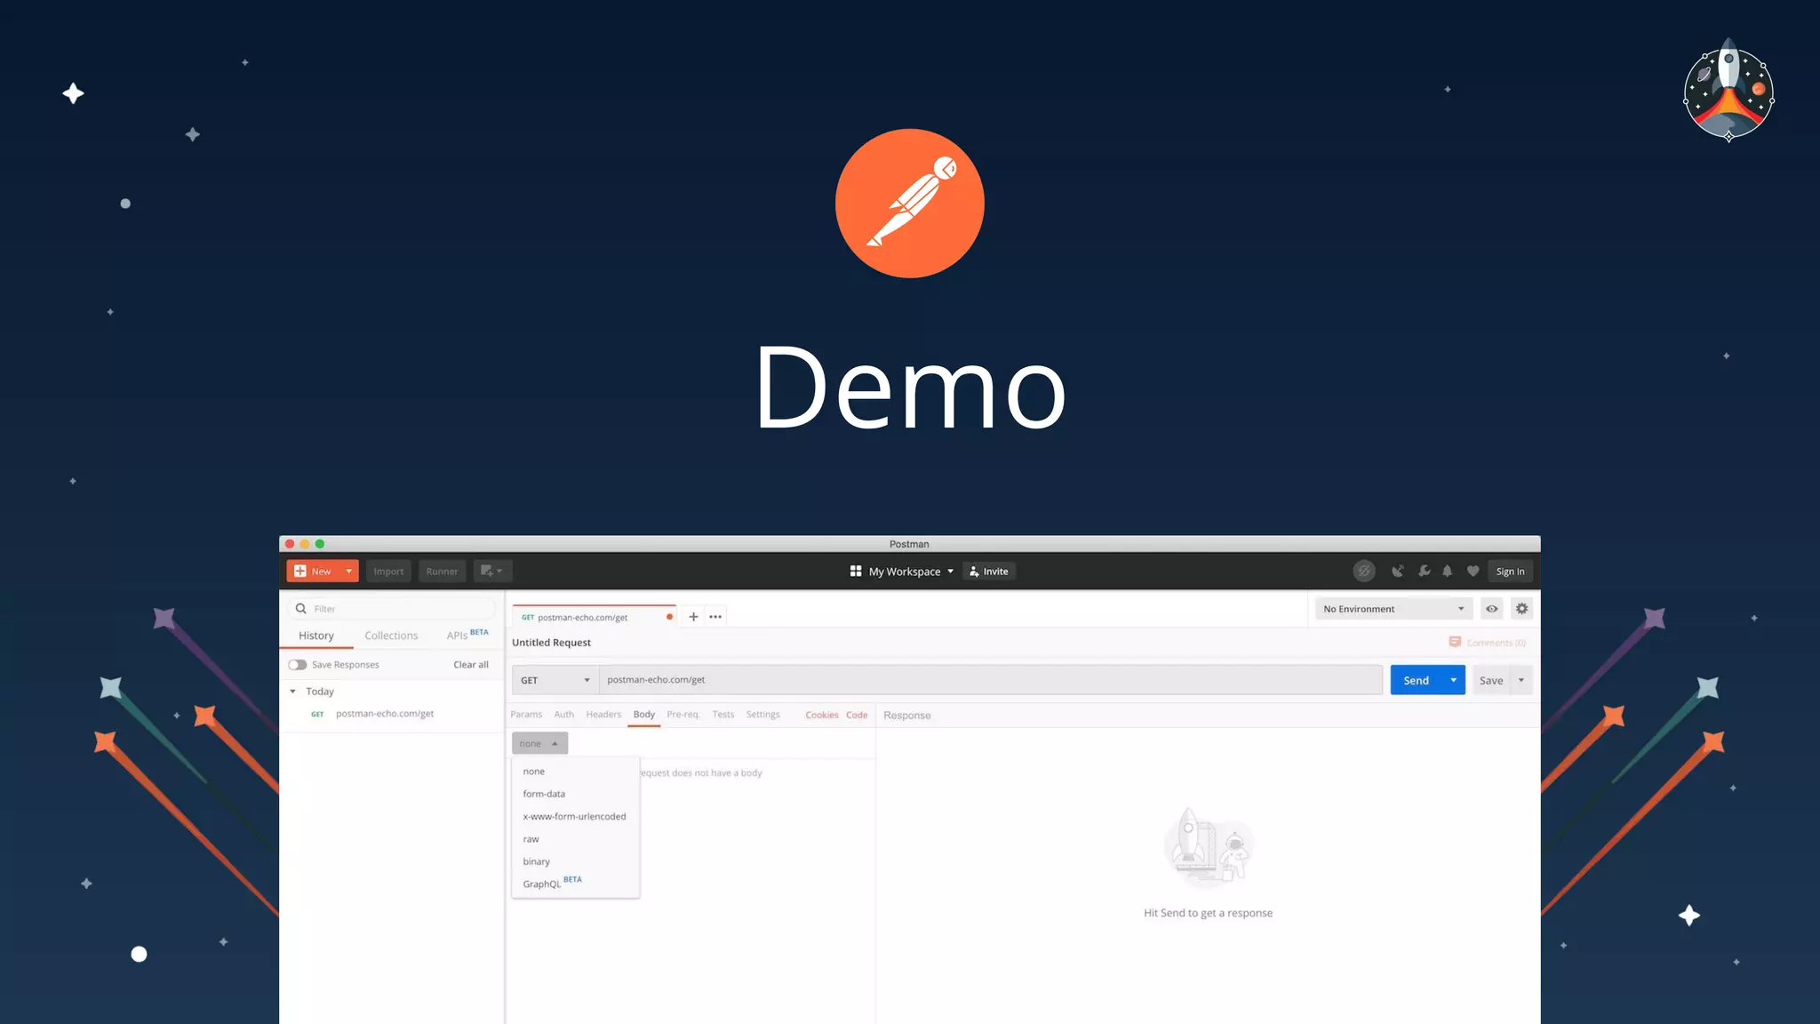
Task: Choose GraphQL BETA body type
Action: point(576,884)
